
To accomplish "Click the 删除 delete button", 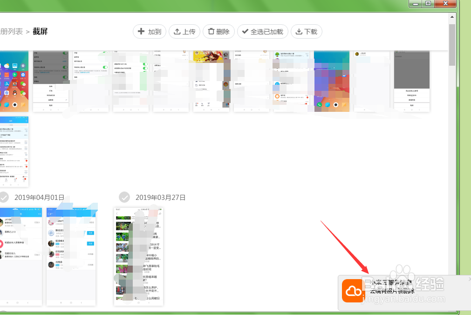I will 218,32.
